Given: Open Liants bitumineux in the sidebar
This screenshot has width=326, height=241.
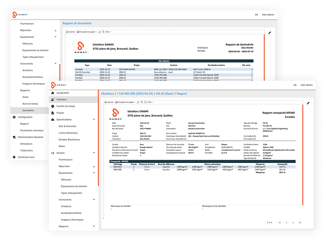Looking at the screenshot, I should coord(68,133).
